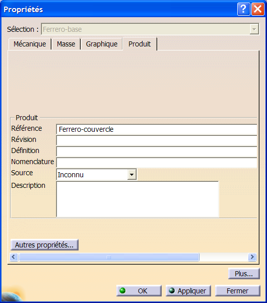Click the left scroll arrow

(14, 257)
